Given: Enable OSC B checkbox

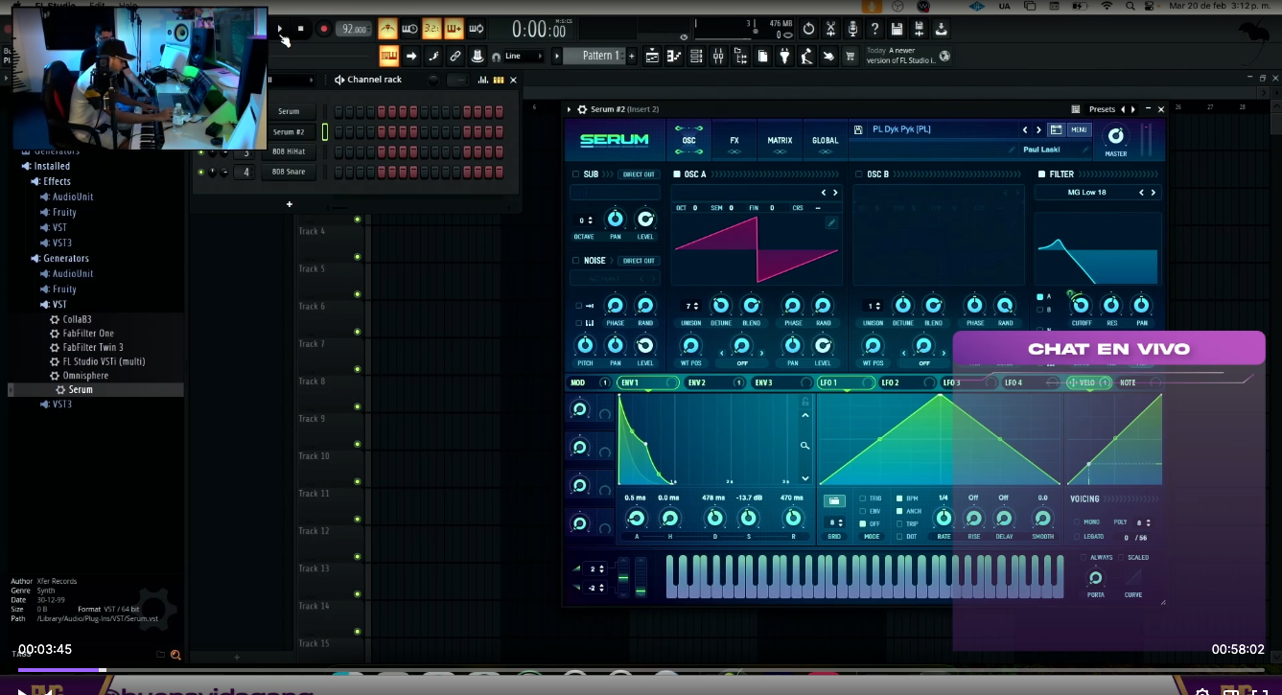Looking at the screenshot, I should coord(859,174).
